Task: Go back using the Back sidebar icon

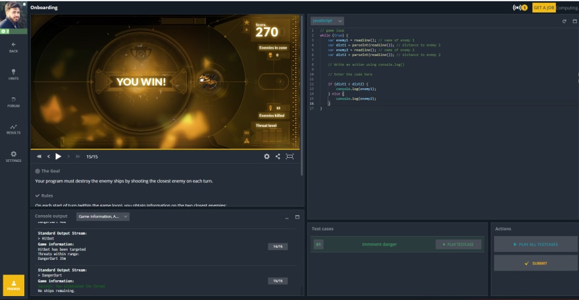Action: (x=13, y=47)
